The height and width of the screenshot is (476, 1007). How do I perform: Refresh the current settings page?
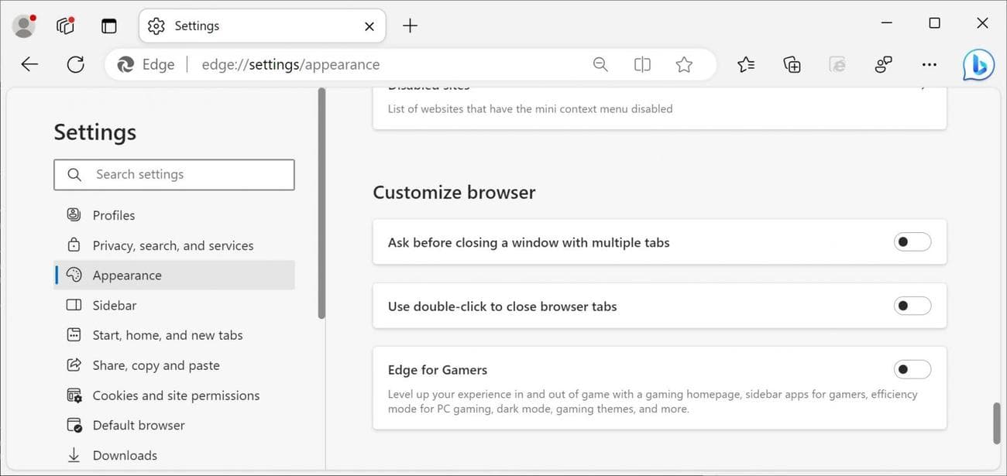(75, 64)
